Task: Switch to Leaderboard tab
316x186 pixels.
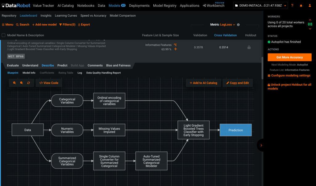Action: click(x=28, y=15)
